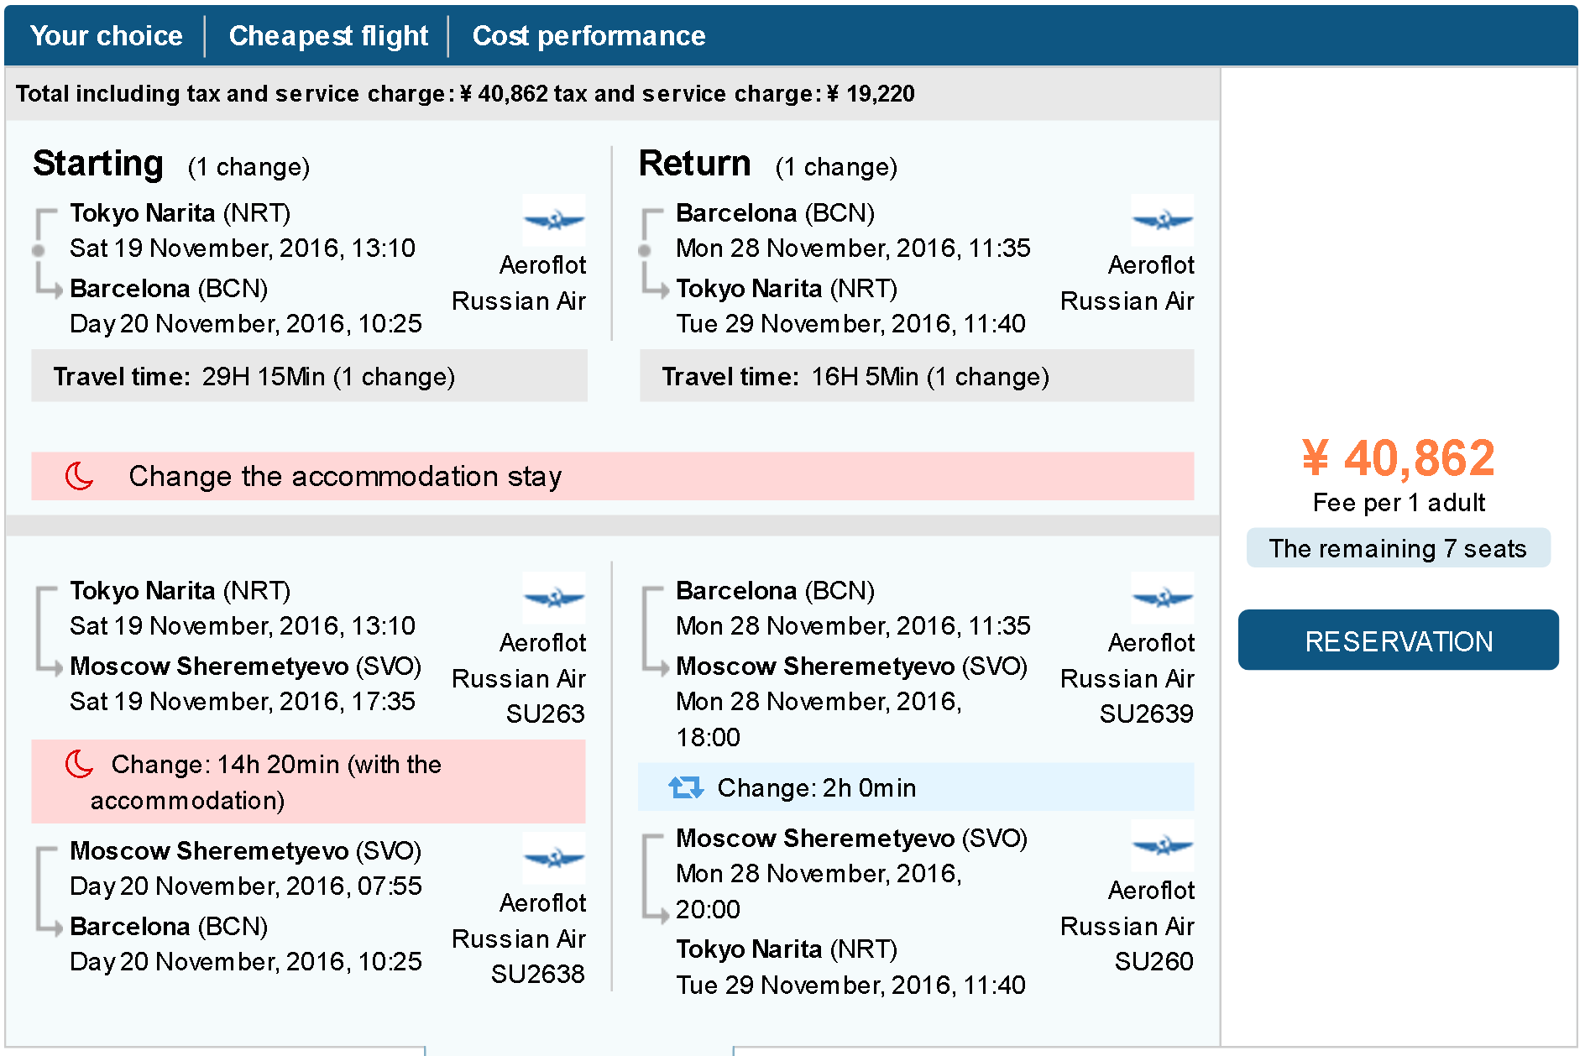1585x1056 pixels.
Task: Click the ¥ 40,862 price
Action: (1399, 458)
